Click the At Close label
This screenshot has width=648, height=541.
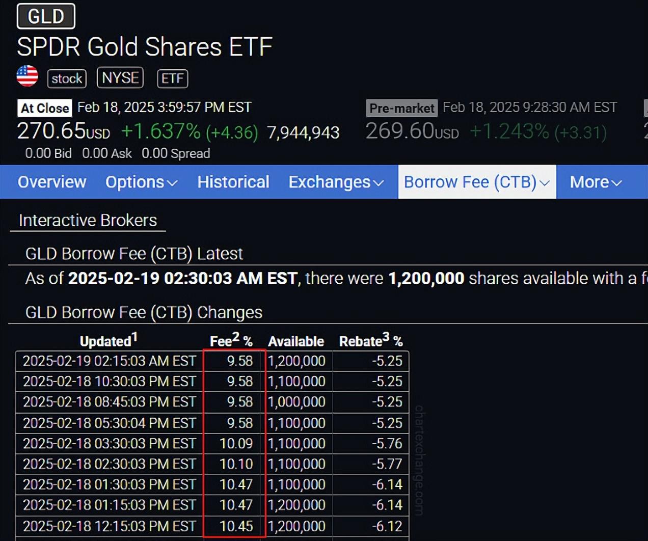coord(45,108)
